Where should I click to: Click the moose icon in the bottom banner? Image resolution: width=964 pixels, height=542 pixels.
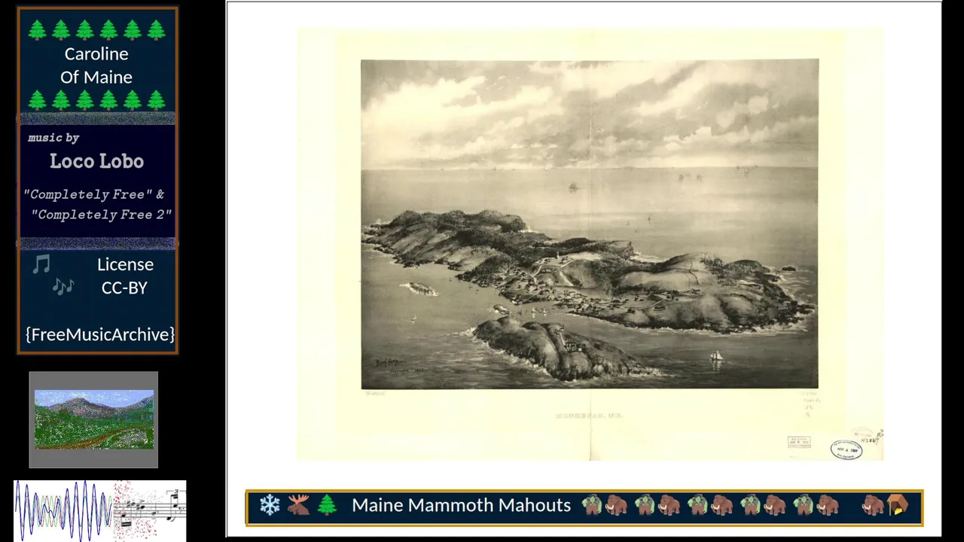pyautogui.click(x=298, y=505)
